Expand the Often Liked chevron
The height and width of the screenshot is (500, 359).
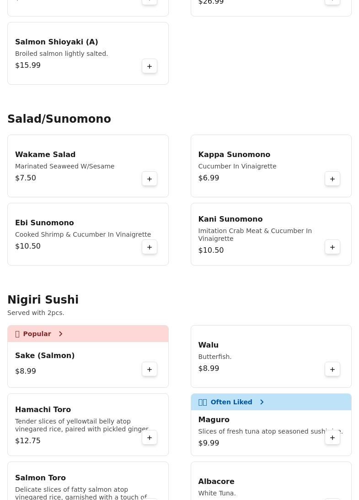click(262, 402)
